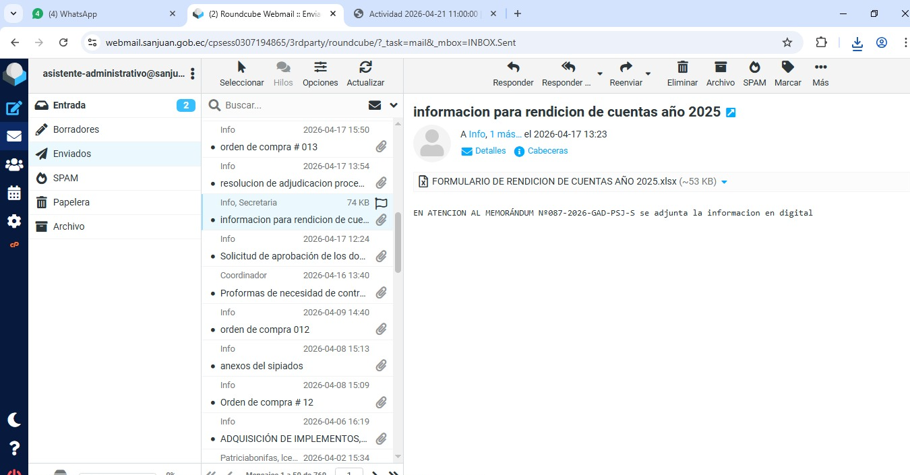
Task: Click the Detalles link
Action: click(x=490, y=151)
